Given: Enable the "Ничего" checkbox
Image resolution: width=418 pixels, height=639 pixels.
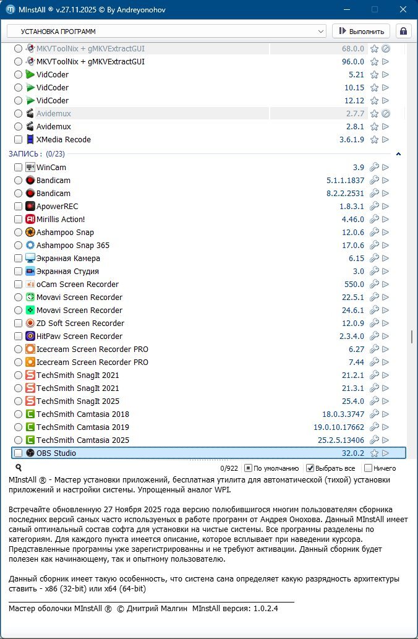Looking at the screenshot, I should (369, 468).
